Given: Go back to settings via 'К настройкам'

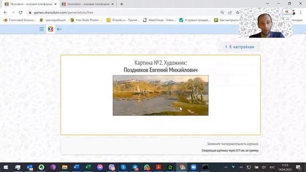Looking at the screenshot, I should click(x=240, y=47).
